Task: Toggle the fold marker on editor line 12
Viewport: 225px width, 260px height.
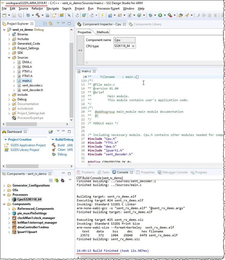Action: [x=85, y=81]
